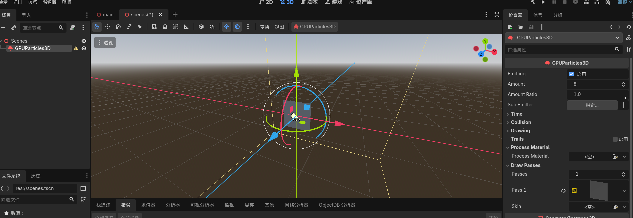Viewport: 633px width, 218px height.
Task: Toggle visibility of the GPUParticles3D node
Action: point(84,48)
